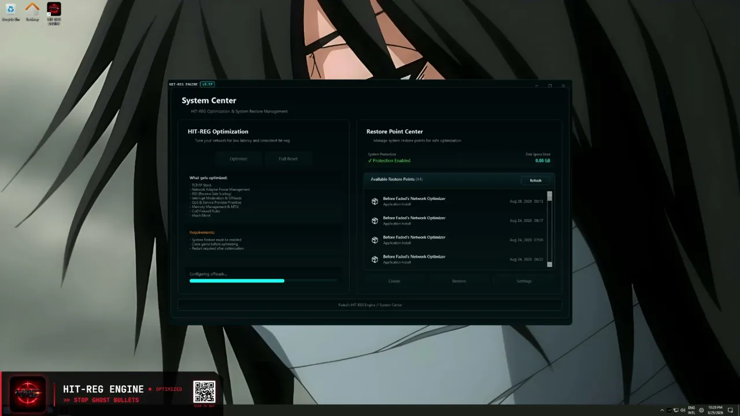The image size is (740, 416).
Task: Click the Available Restore Points header
Action: (x=397, y=180)
